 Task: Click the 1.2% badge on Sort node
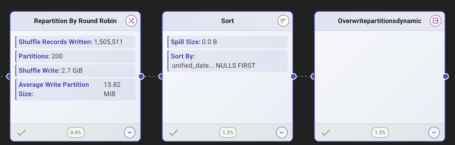[x=228, y=133]
